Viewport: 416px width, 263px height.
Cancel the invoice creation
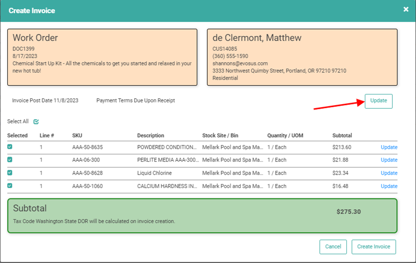click(x=333, y=246)
